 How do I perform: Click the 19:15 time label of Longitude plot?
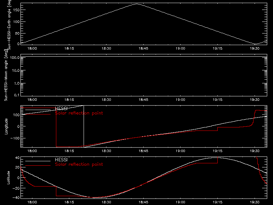pos(217,151)
